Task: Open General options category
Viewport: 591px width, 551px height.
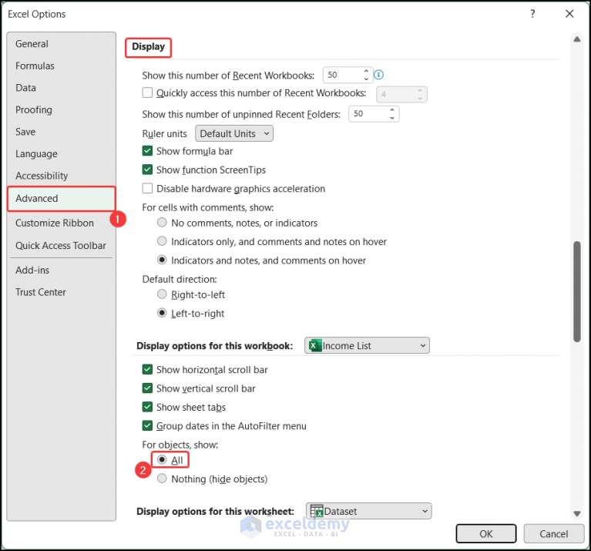Action: pyautogui.click(x=61, y=44)
